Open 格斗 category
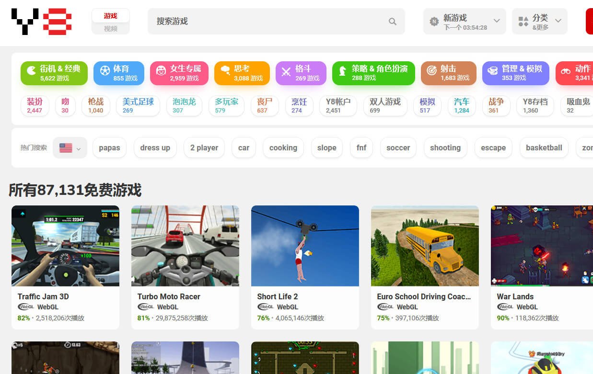Viewport: 593px width, 374px height. 301,73
